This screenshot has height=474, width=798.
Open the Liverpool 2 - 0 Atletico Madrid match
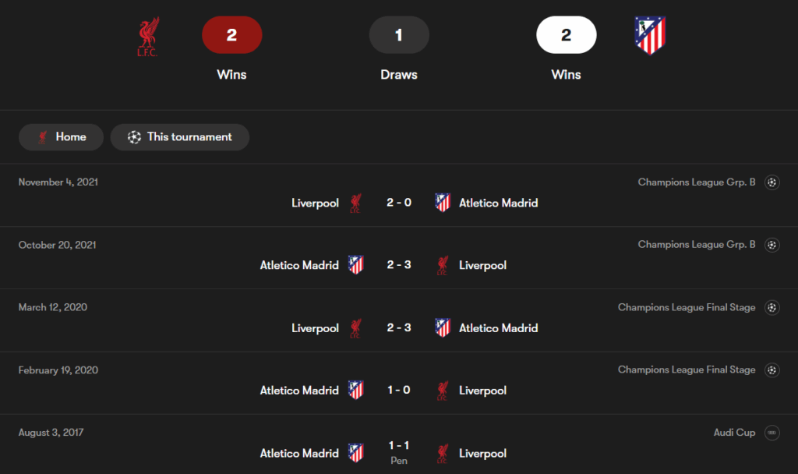(x=399, y=196)
